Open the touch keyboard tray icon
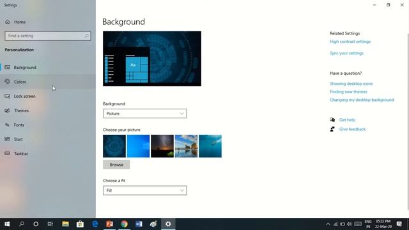The width and height of the screenshot is (409, 230). (358, 224)
